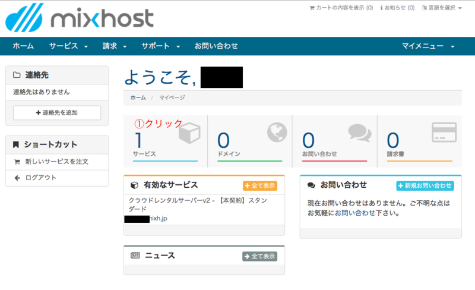Expand the 請求 navigation menu
Image resolution: width=475 pixels, height=290 pixels.
[115, 46]
